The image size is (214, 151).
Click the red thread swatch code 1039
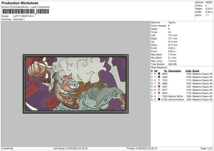159,77
